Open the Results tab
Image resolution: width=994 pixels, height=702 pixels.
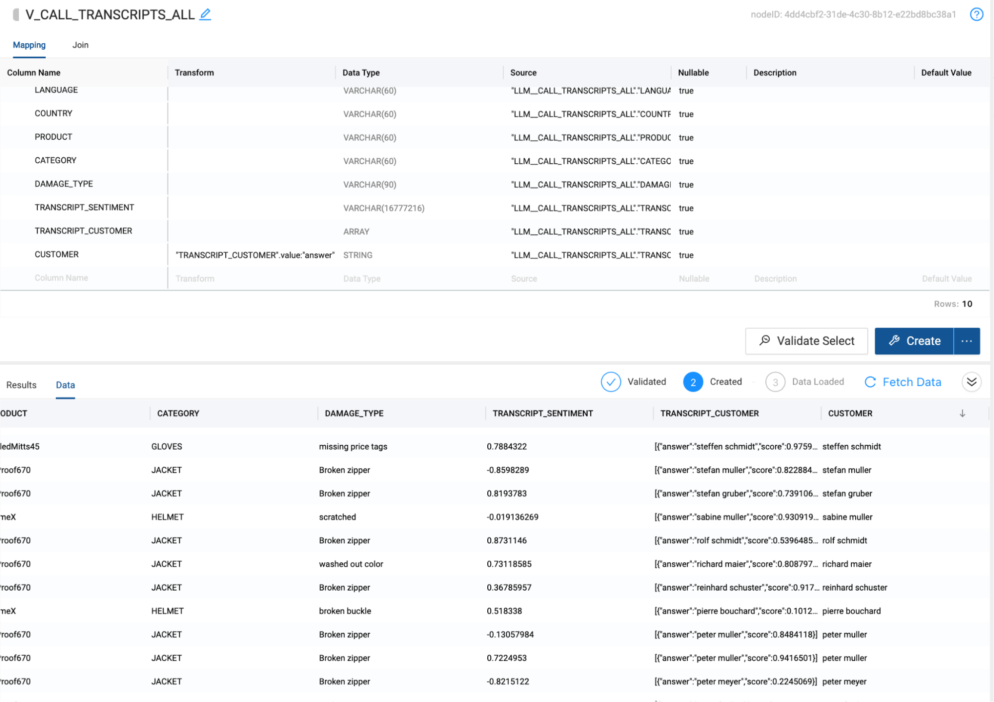point(21,385)
